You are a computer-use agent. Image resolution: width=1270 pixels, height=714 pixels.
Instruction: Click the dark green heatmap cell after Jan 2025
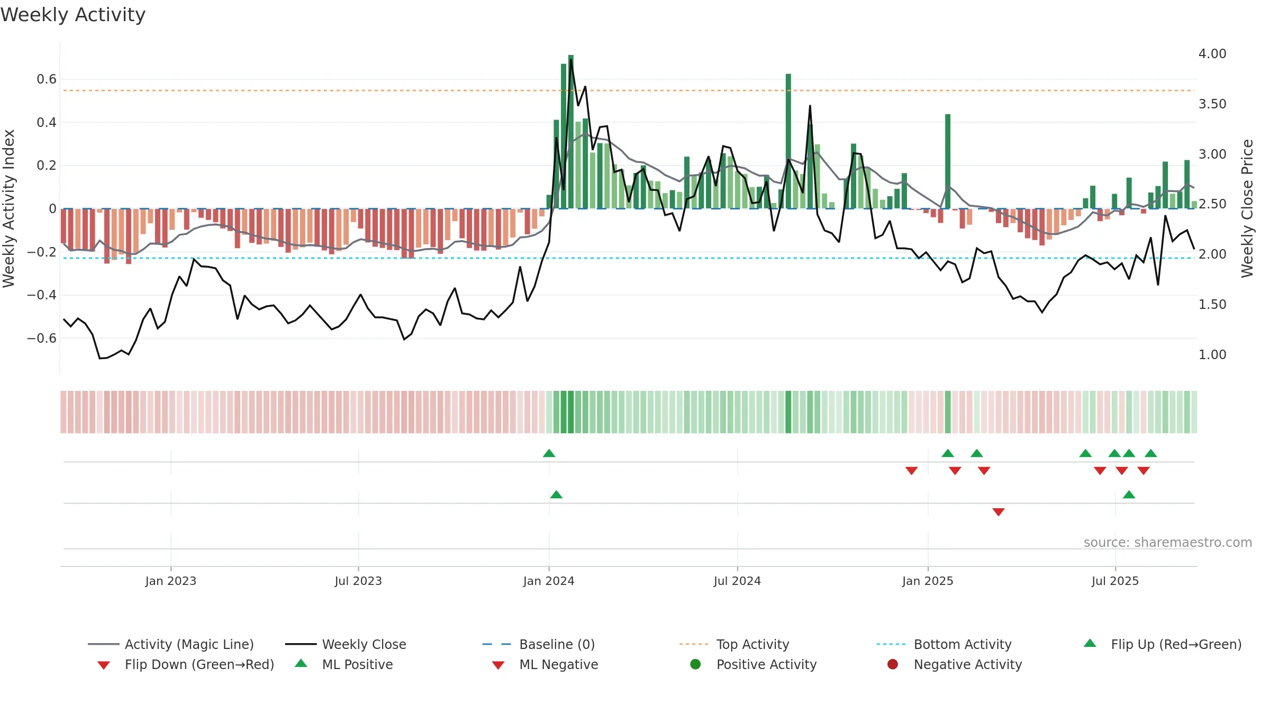pyautogui.click(x=948, y=412)
